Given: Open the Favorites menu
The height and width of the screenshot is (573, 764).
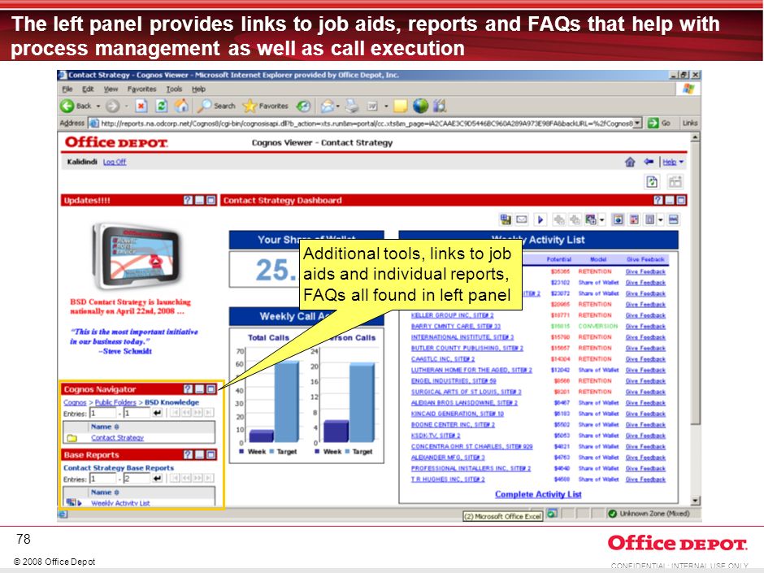Looking at the screenshot, I should point(141,89).
